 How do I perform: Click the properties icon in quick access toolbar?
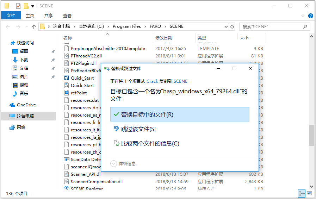[18, 6]
